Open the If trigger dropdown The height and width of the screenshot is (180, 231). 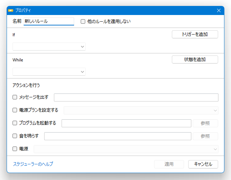[x=49, y=47]
